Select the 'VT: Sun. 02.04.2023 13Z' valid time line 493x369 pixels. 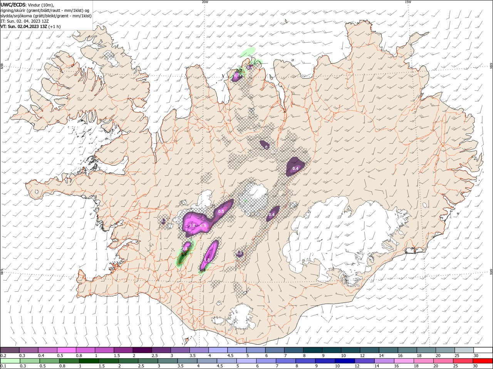(x=30, y=27)
